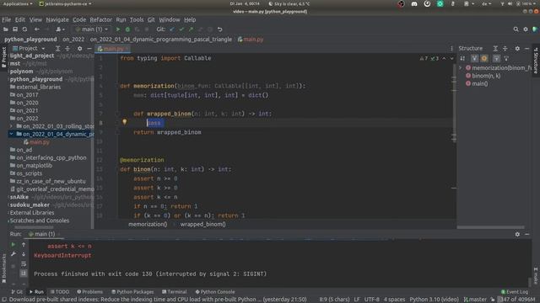
Task: Toggle show fields filter in Structure
Action: point(484,58)
